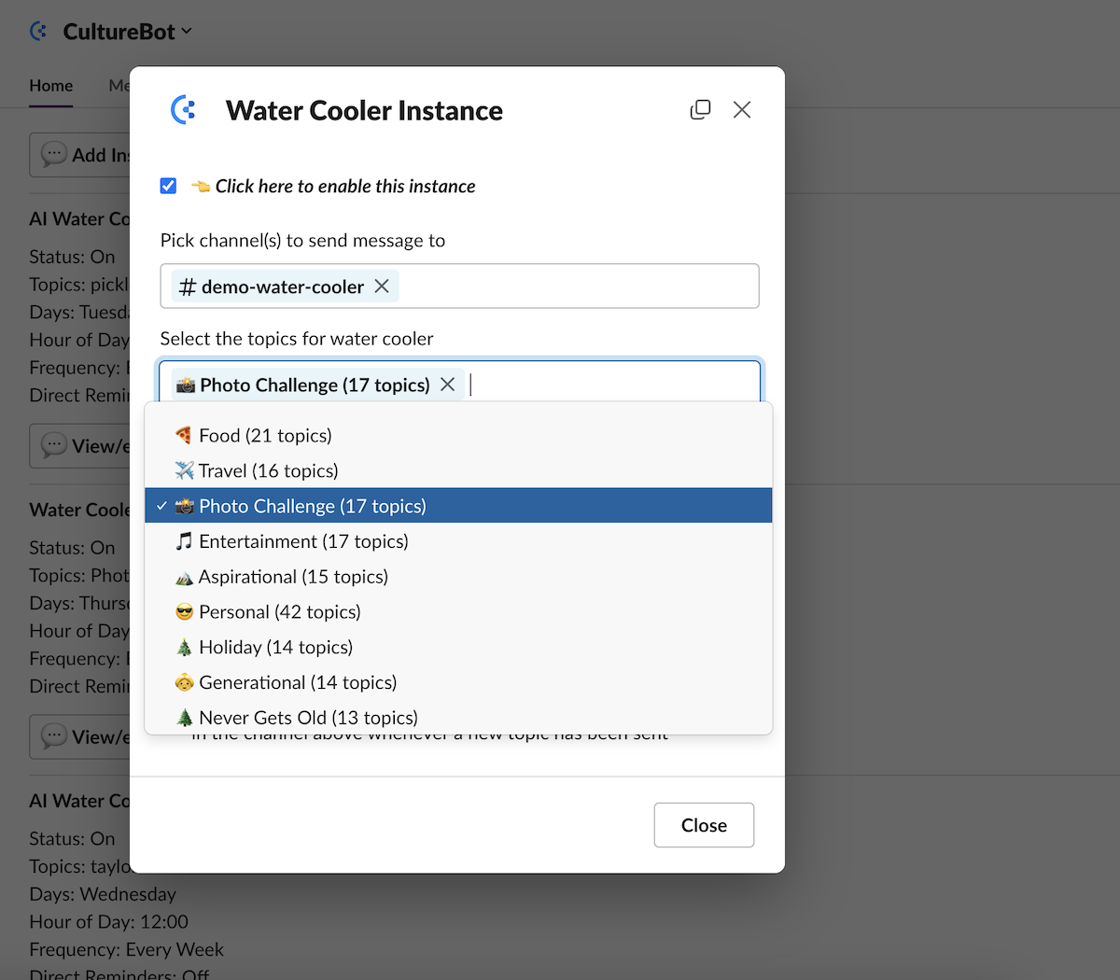Click the CultureBot logo icon at top left
The width and height of the screenshot is (1120, 980).
click(39, 32)
